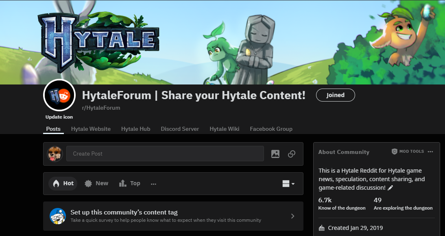Screen dimensions: 445x236
Task: Open the content tag survey banner
Action: (x=173, y=216)
